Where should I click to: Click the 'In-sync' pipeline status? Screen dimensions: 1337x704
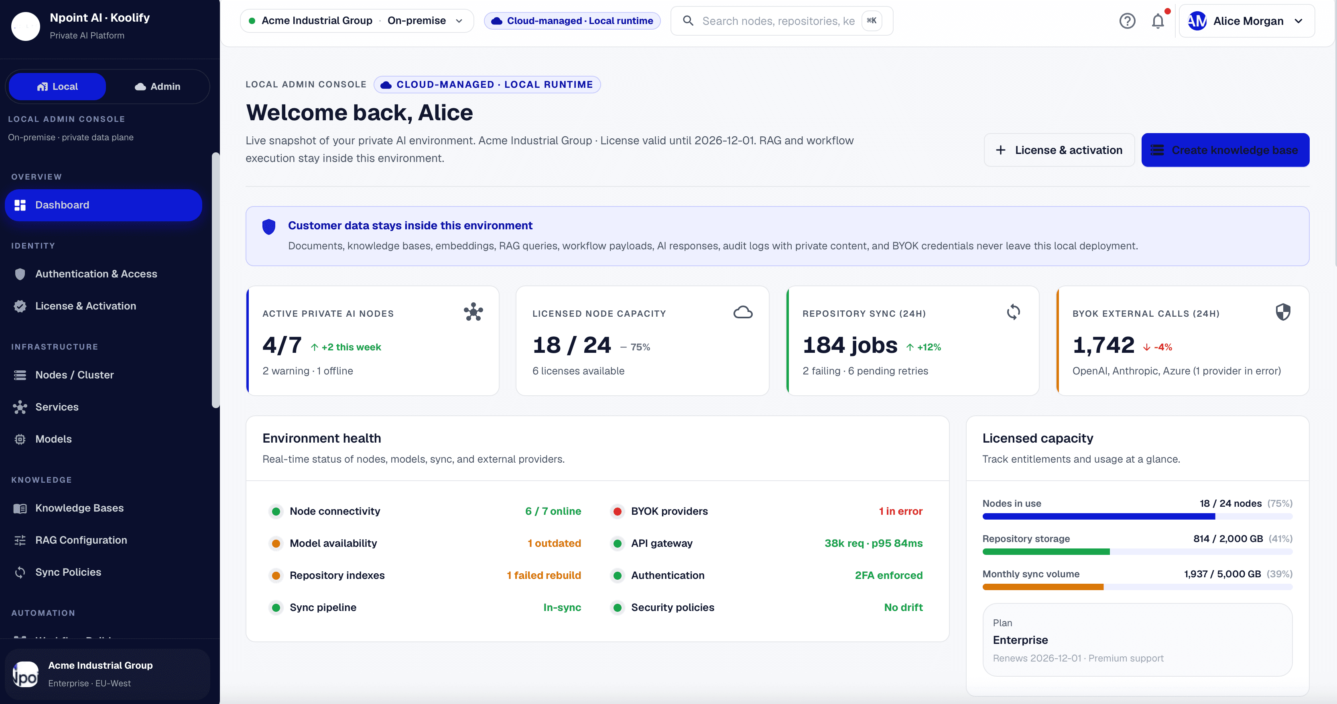(x=562, y=608)
